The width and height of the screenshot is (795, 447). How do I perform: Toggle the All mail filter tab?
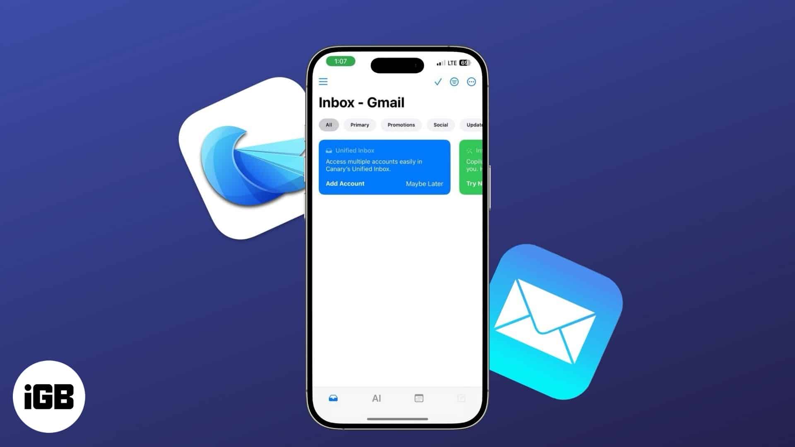click(329, 125)
